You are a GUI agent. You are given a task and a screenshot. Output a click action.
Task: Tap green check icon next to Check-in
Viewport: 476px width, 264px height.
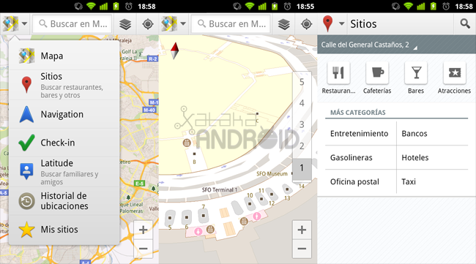(x=26, y=143)
